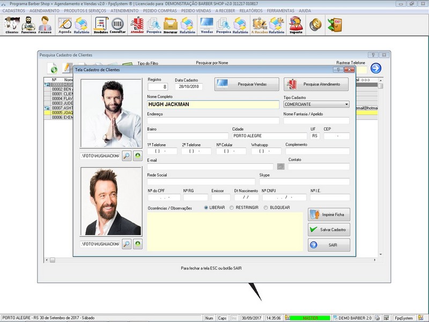Click the Imprimir Ficha button

point(329,215)
